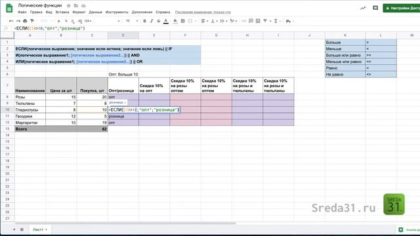Click the Print icon
This screenshot has height=236, width=420.
[x=25, y=21]
